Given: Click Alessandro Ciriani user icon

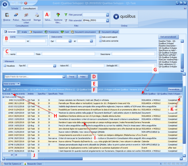Looking at the screenshot, I should point(25,164).
